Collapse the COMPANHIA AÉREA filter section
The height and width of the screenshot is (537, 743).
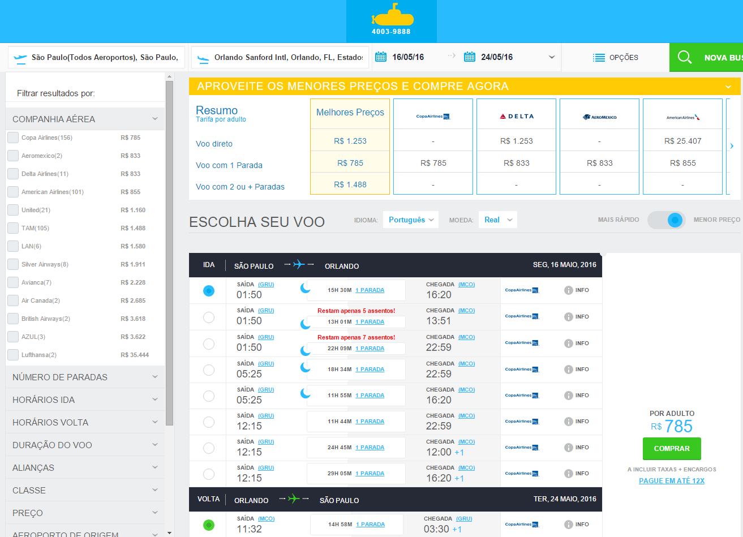coord(85,119)
